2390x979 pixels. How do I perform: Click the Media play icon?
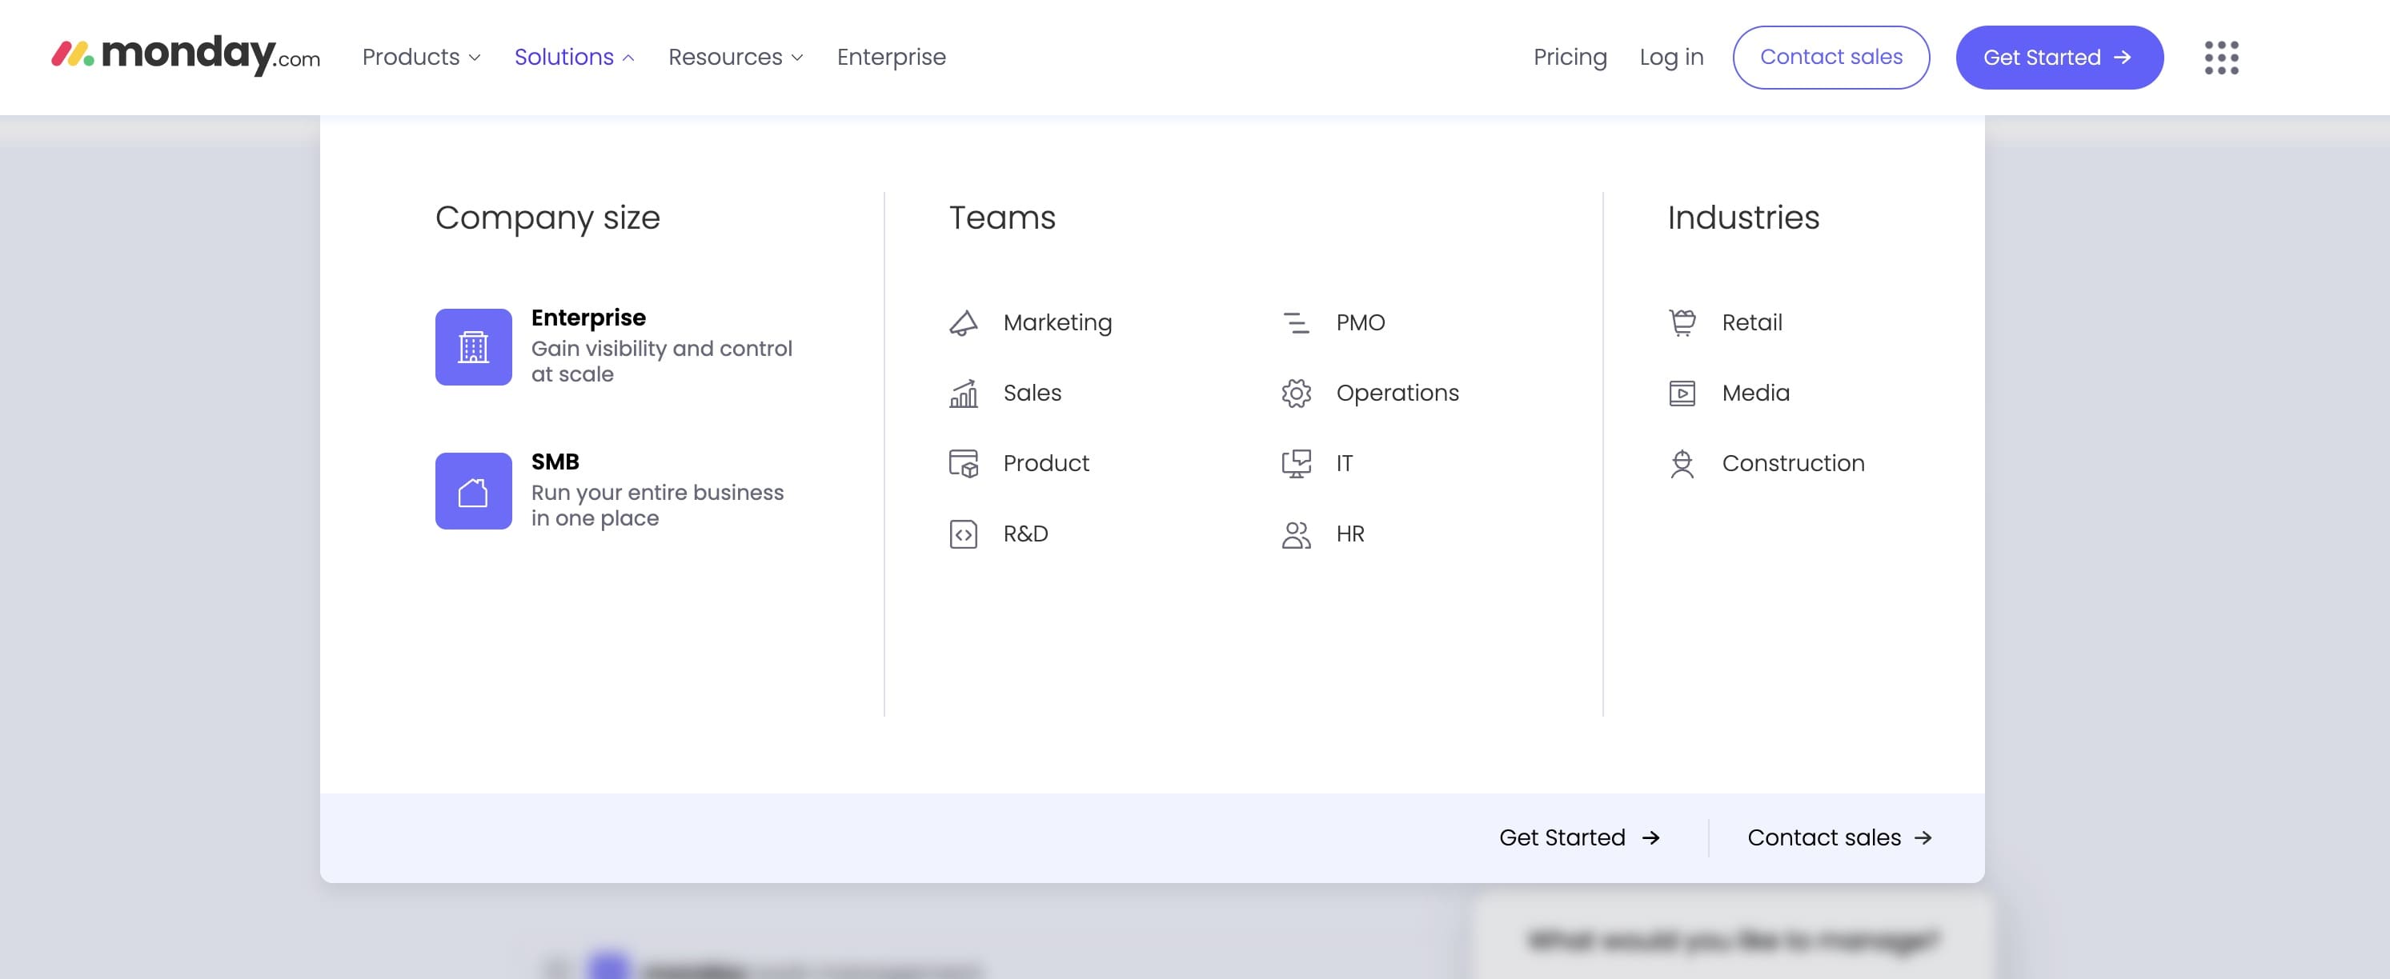coord(1682,393)
